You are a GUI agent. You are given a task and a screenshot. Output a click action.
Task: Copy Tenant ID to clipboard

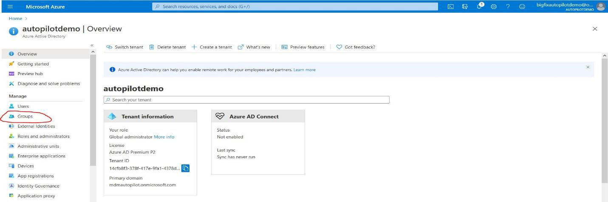(185, 168)
